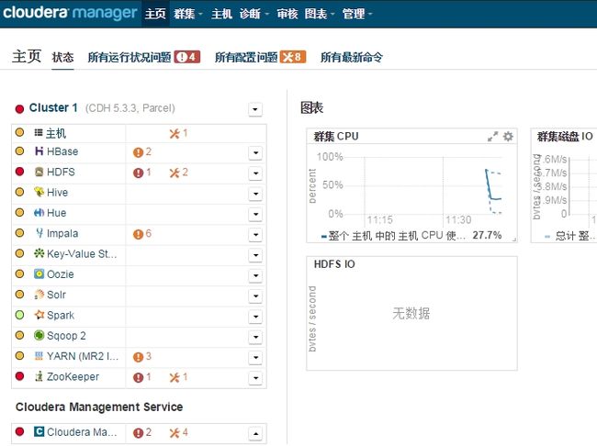Click the ZooKeeper service icon
Viewport: 597px width, 446px height.
pyautogui.click(x=39, y=376)
